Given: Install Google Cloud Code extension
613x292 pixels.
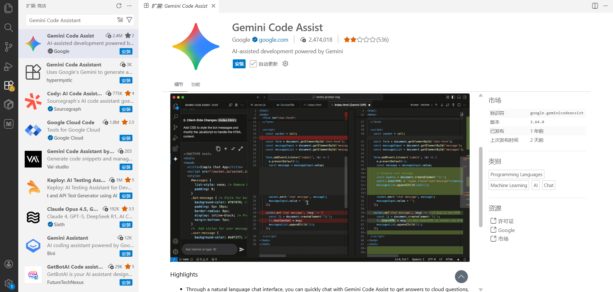Looking at the screenshot, I should coord(126,138).
